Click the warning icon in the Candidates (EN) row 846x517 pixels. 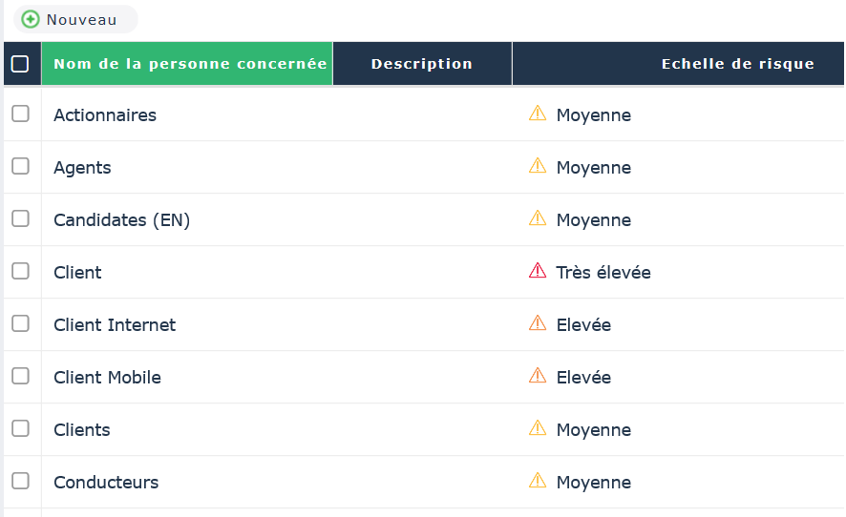[538, 219]
